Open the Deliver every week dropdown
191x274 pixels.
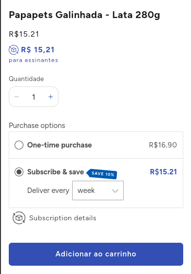tap(98, 190)
